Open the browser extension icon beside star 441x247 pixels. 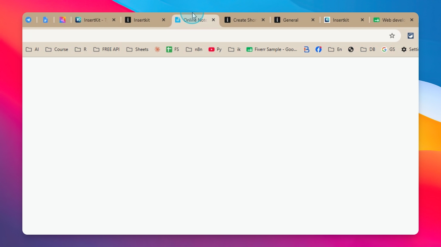410,36
